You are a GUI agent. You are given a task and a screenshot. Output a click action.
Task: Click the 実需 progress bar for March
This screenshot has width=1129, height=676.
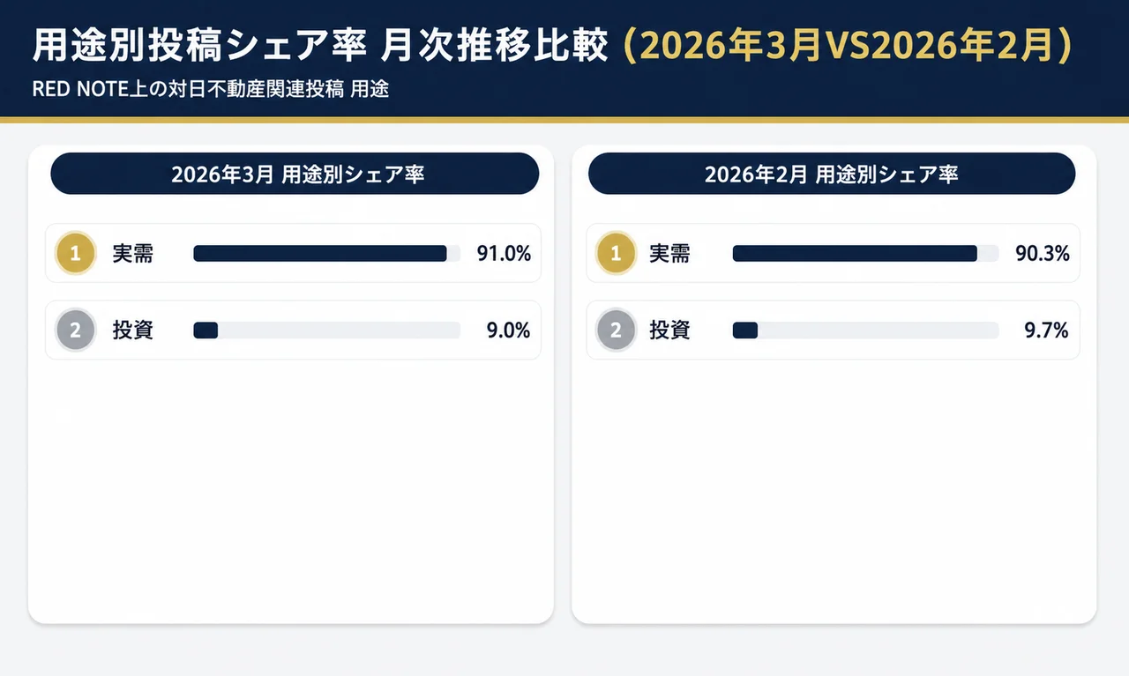(326, 254)
